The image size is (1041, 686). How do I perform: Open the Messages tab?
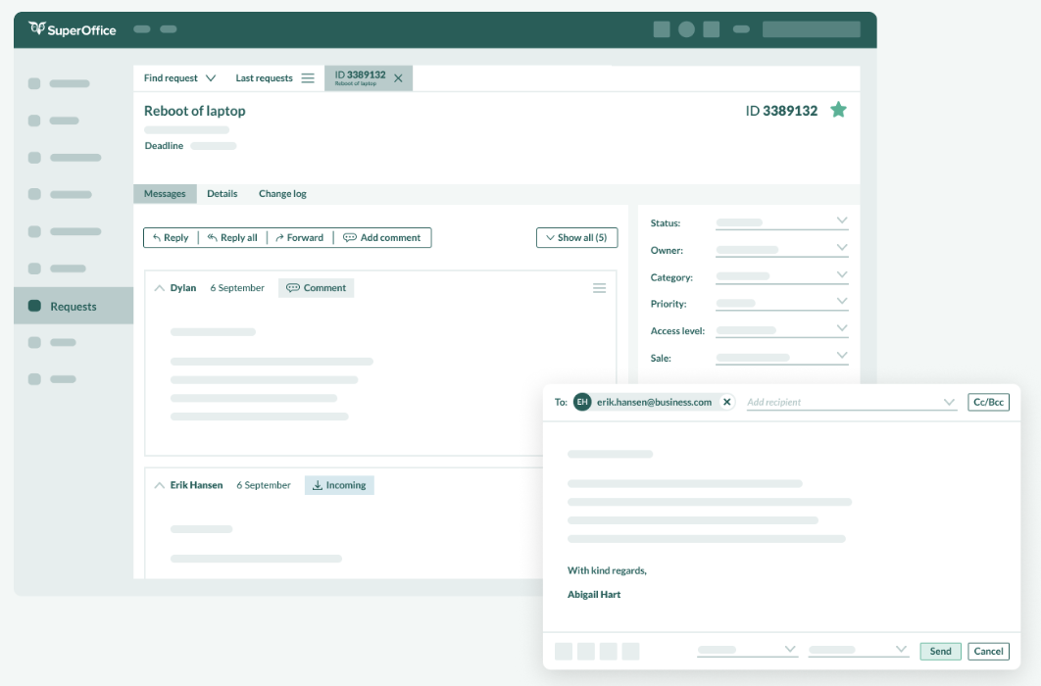pyautogui.click(x=165, y=194)
